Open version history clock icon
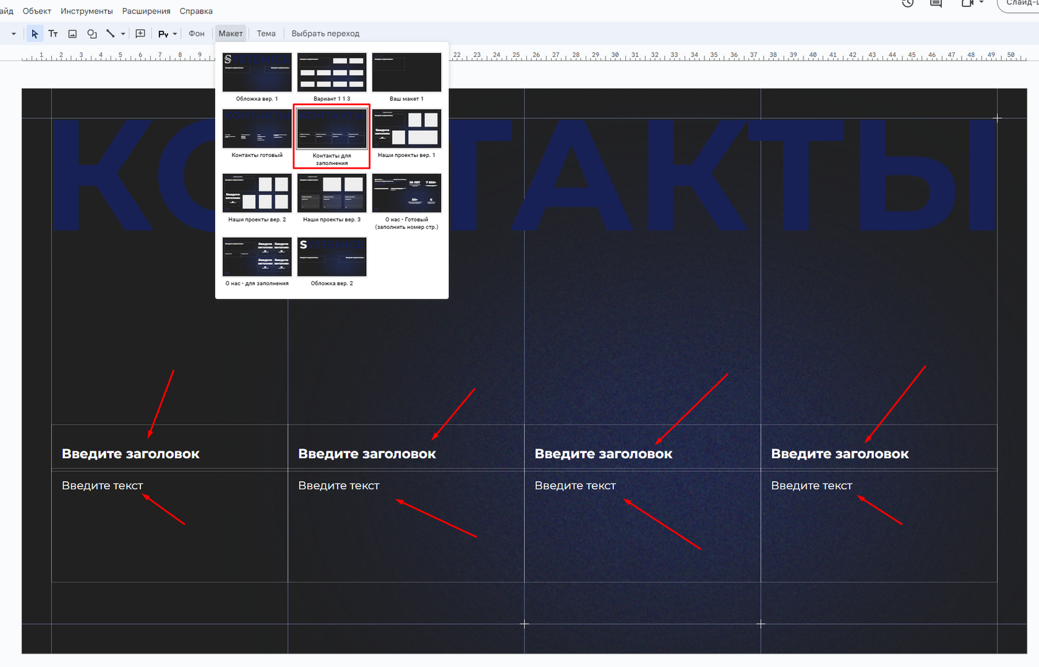The image size is (1039, 667). (x=907, y=4)
